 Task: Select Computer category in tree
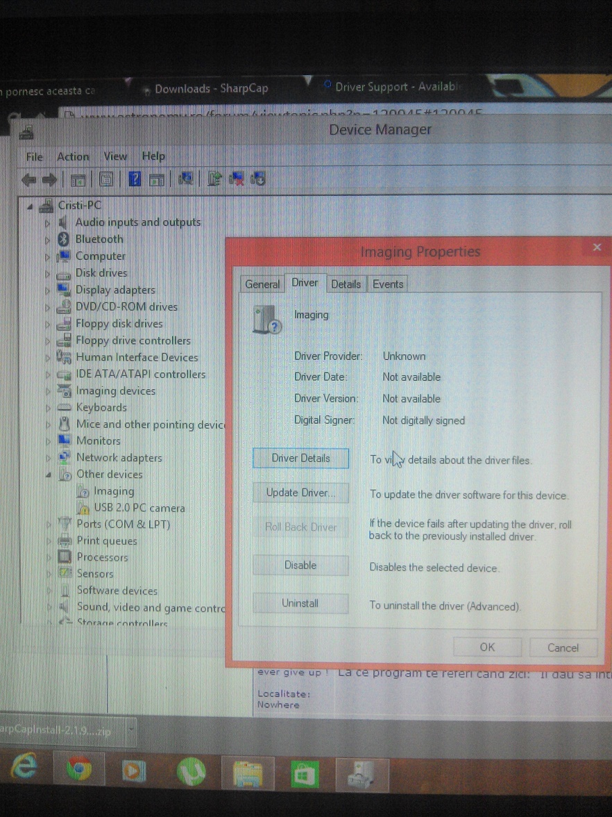[x=101, y=256]
